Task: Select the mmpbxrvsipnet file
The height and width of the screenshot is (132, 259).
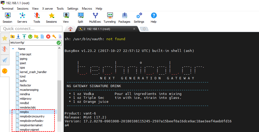Action: (x=29, y=130)
